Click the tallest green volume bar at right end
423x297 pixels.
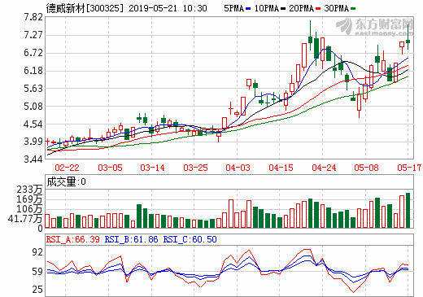408,210
